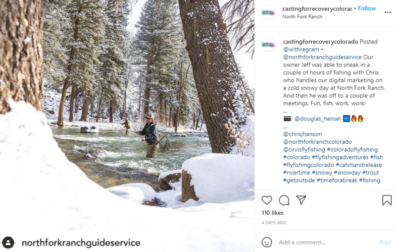Viewport: 396px width, 252px height.
Task: Open @withregram profile link
Action: point(301,49)
